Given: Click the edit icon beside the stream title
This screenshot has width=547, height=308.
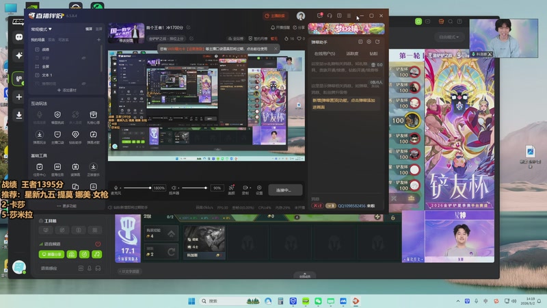Looking at the screenshot, I should click(189, 27).
